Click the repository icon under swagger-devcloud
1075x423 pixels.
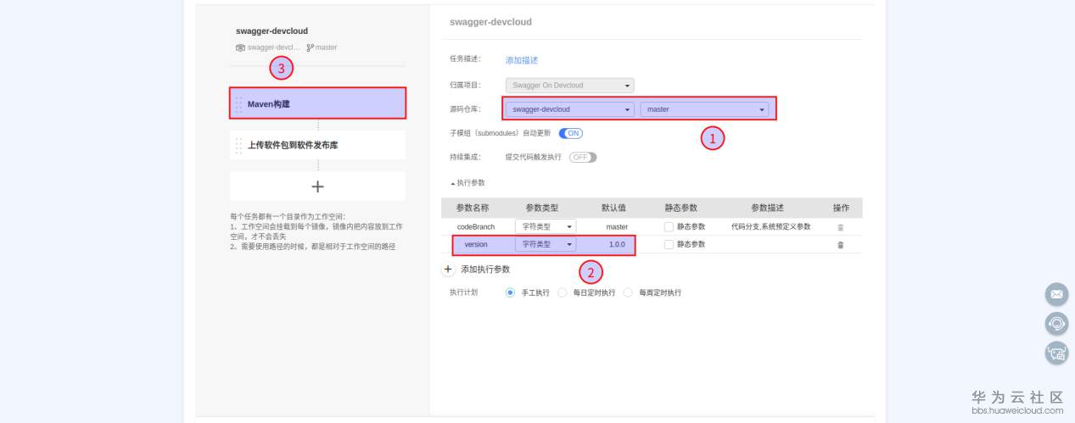point(240,47)
